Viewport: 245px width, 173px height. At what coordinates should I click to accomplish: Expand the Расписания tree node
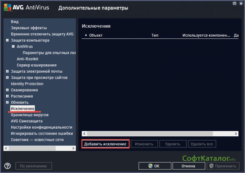(8, 96)
